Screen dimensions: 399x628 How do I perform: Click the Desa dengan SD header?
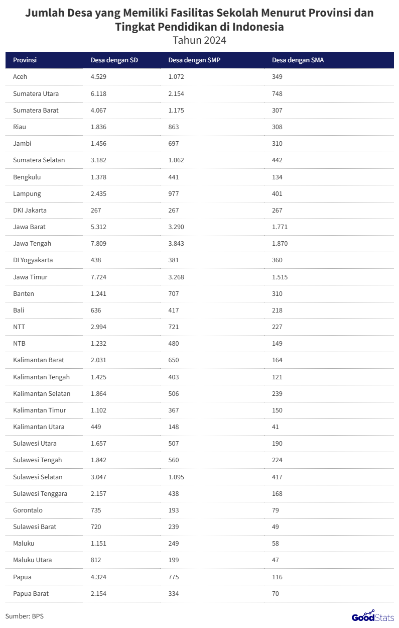114,60
